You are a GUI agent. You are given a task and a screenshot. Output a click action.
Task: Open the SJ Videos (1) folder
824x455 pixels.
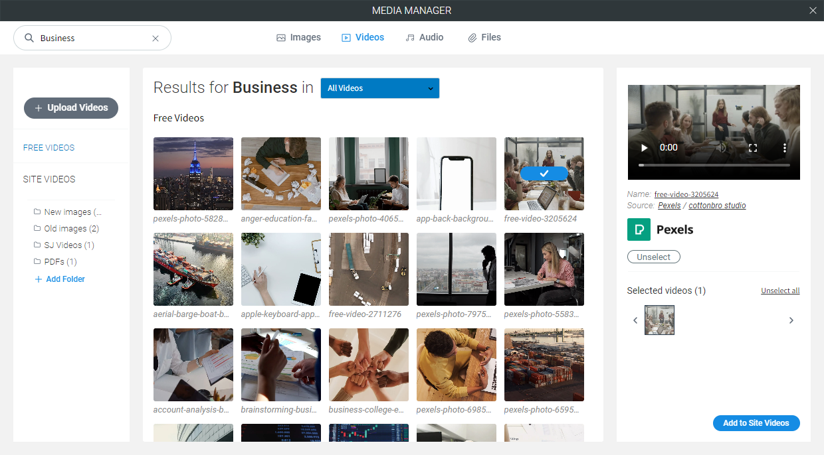click(x=64, y=245)
